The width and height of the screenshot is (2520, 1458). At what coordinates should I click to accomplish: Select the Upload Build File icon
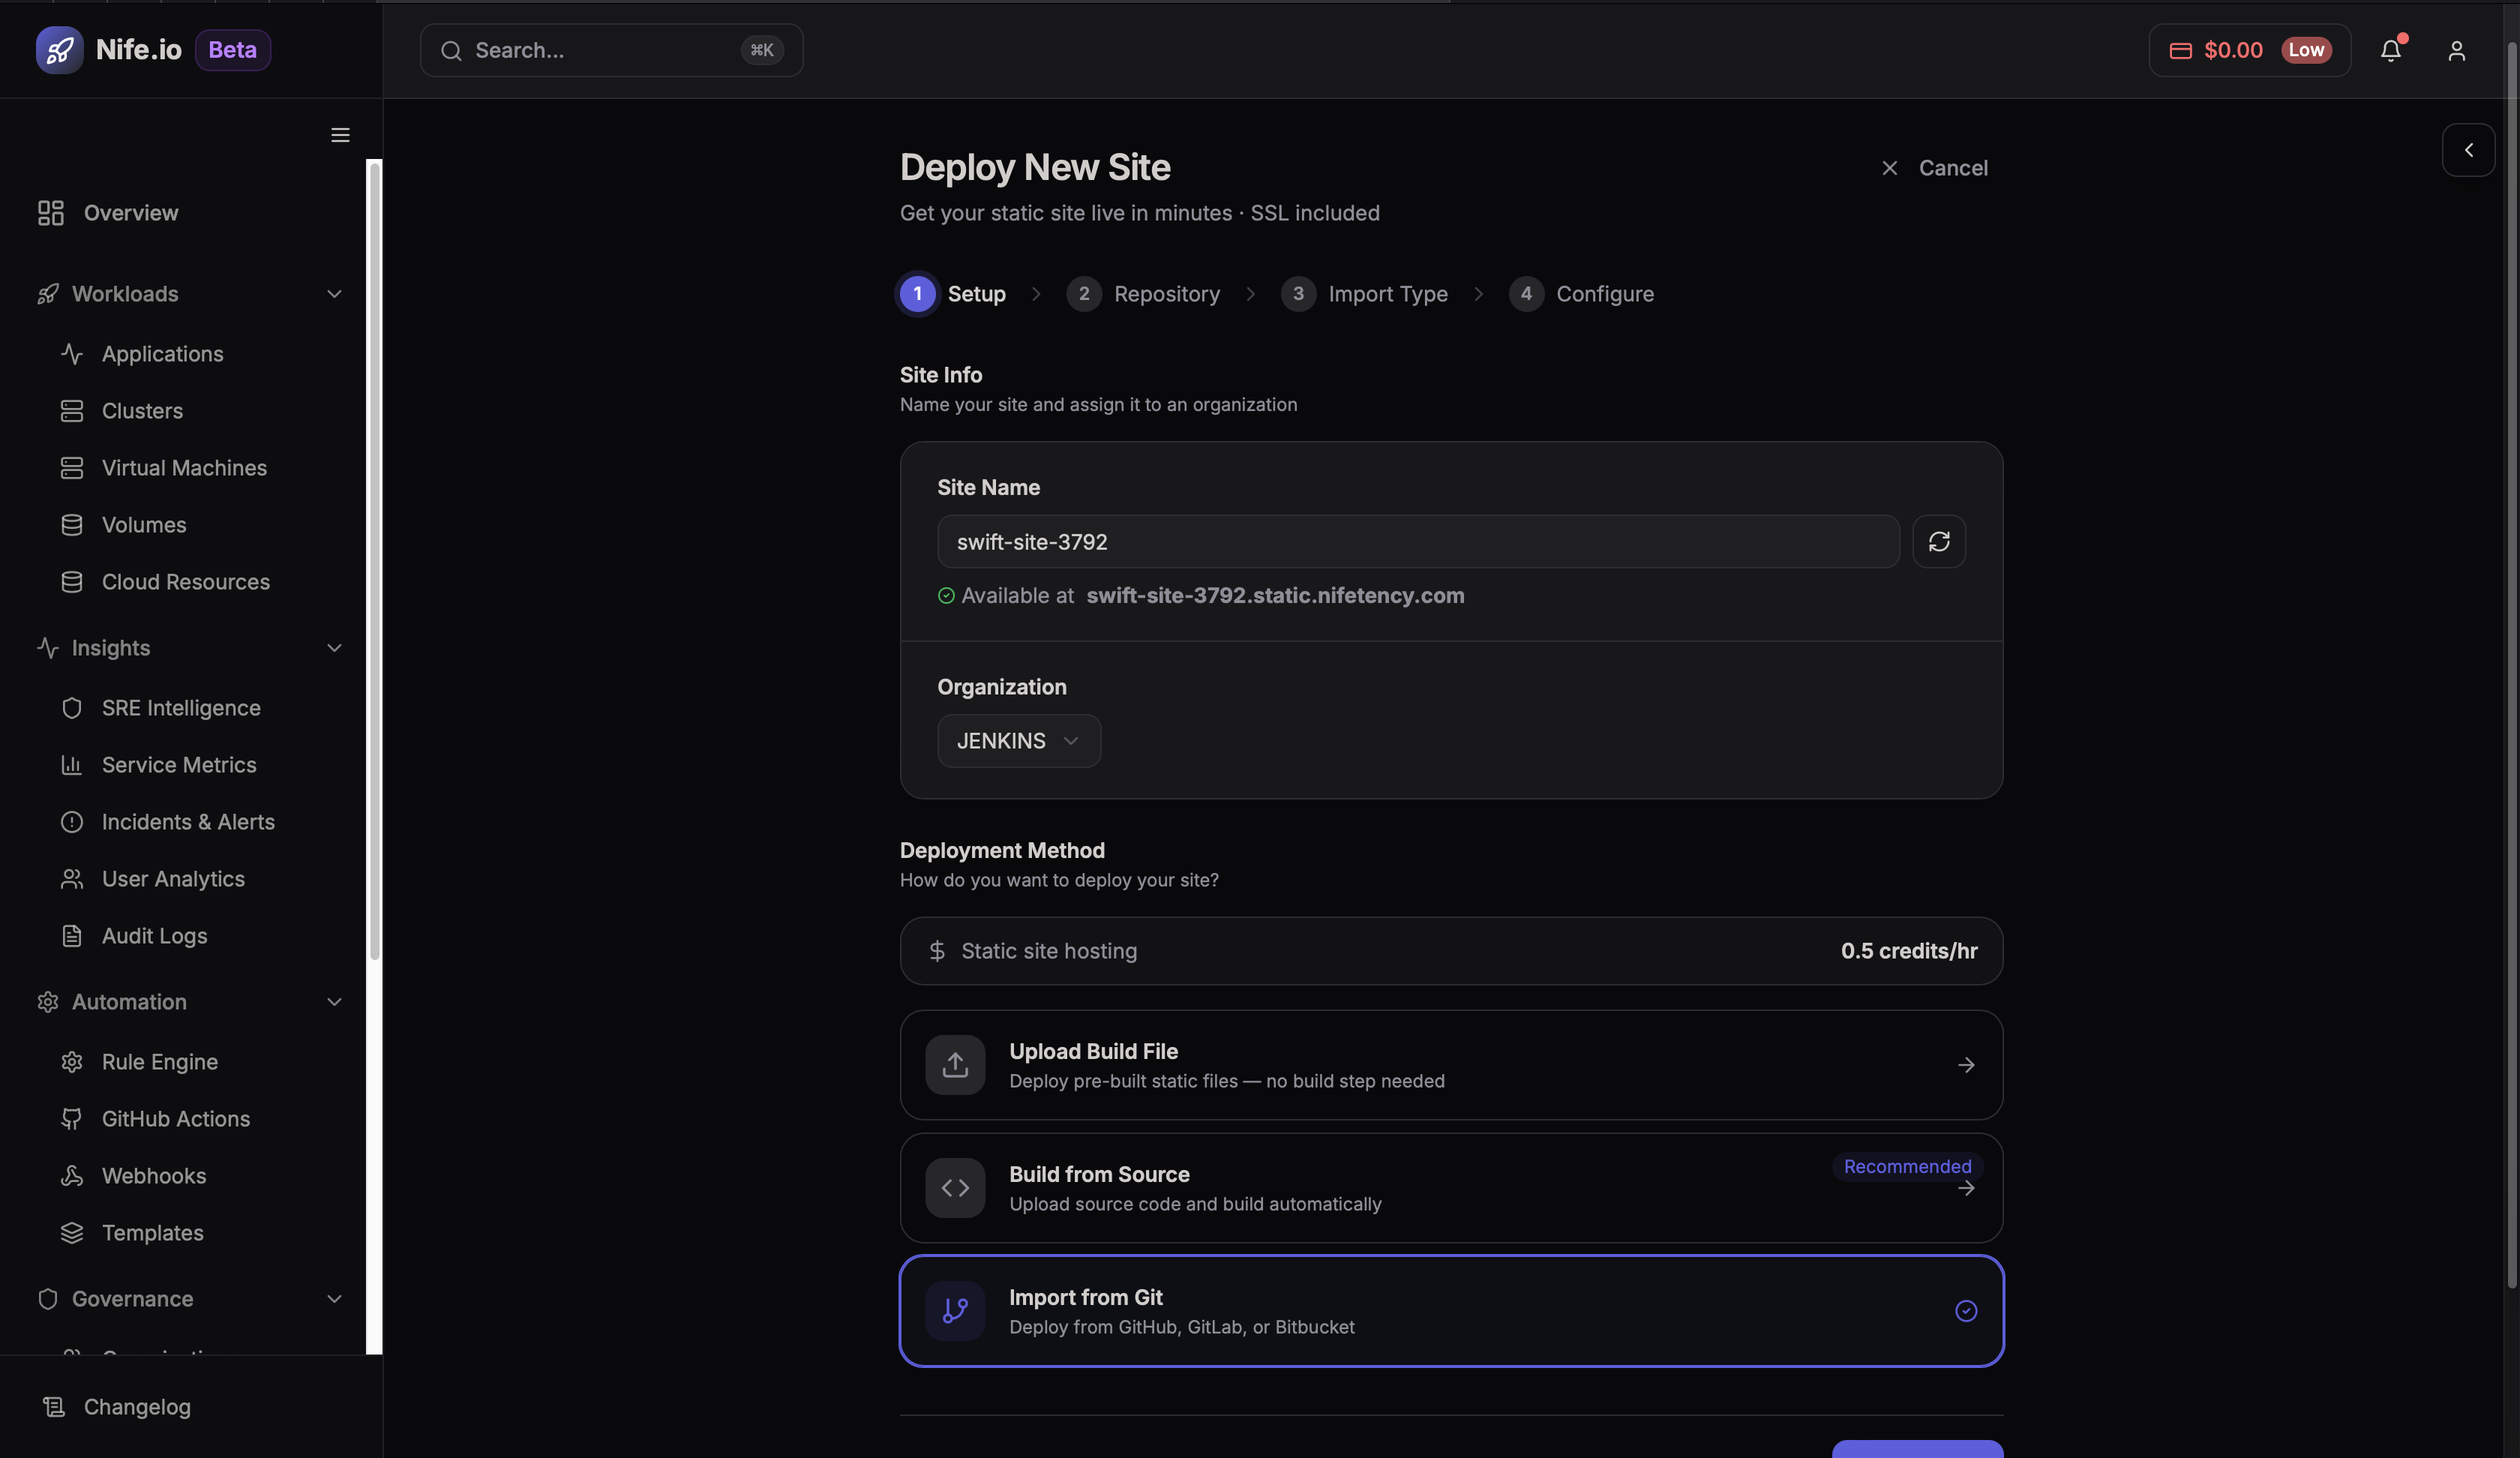click(x=955, y=1065)
